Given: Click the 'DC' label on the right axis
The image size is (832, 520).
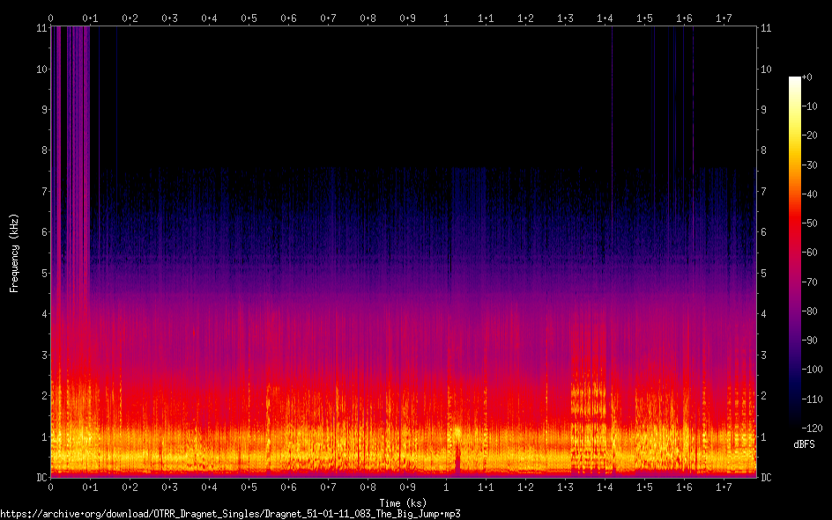Looking at the screenshot, I should click(x=766, y=478).
